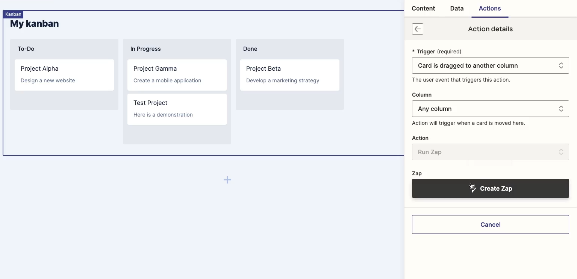Open the Column dropdown showing Any column
Viewport: 577px width, 279px height.
point(491,109)
